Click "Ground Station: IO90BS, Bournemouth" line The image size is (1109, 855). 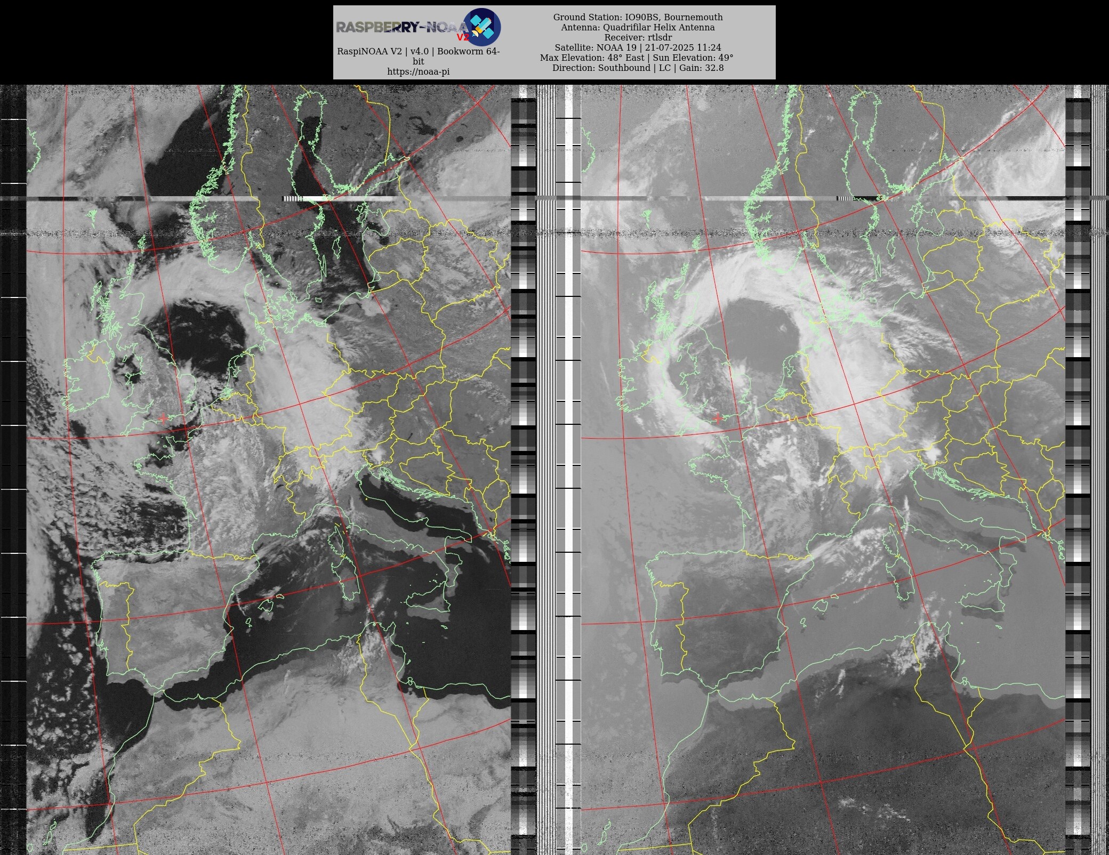[x=638, y=17]
